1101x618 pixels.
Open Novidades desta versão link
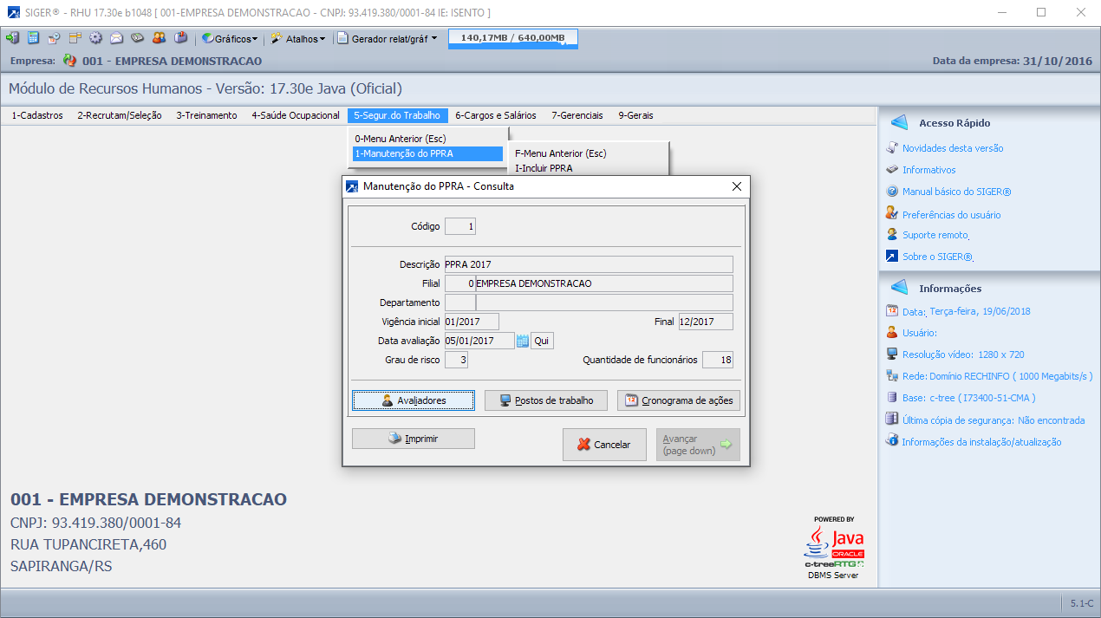[953, 148]
